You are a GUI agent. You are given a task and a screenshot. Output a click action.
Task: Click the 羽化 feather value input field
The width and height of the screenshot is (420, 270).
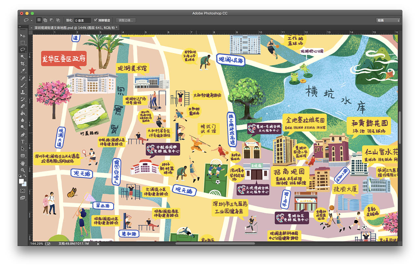[83, 20]
